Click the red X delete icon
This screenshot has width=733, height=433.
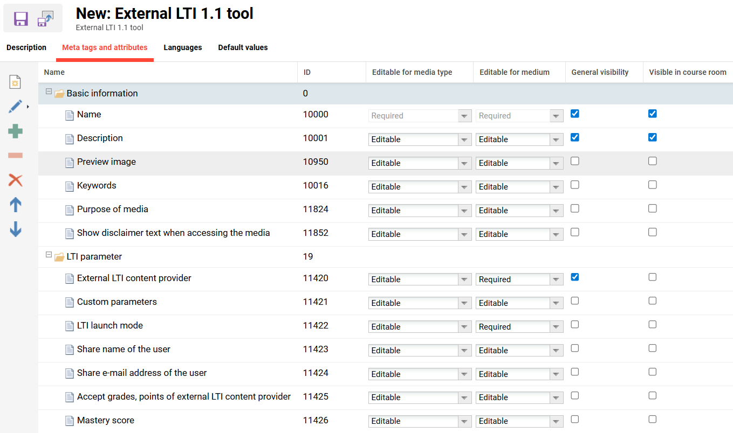point(15,180)
